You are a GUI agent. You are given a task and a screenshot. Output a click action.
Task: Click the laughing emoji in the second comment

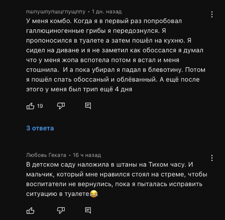coord(94,194)
